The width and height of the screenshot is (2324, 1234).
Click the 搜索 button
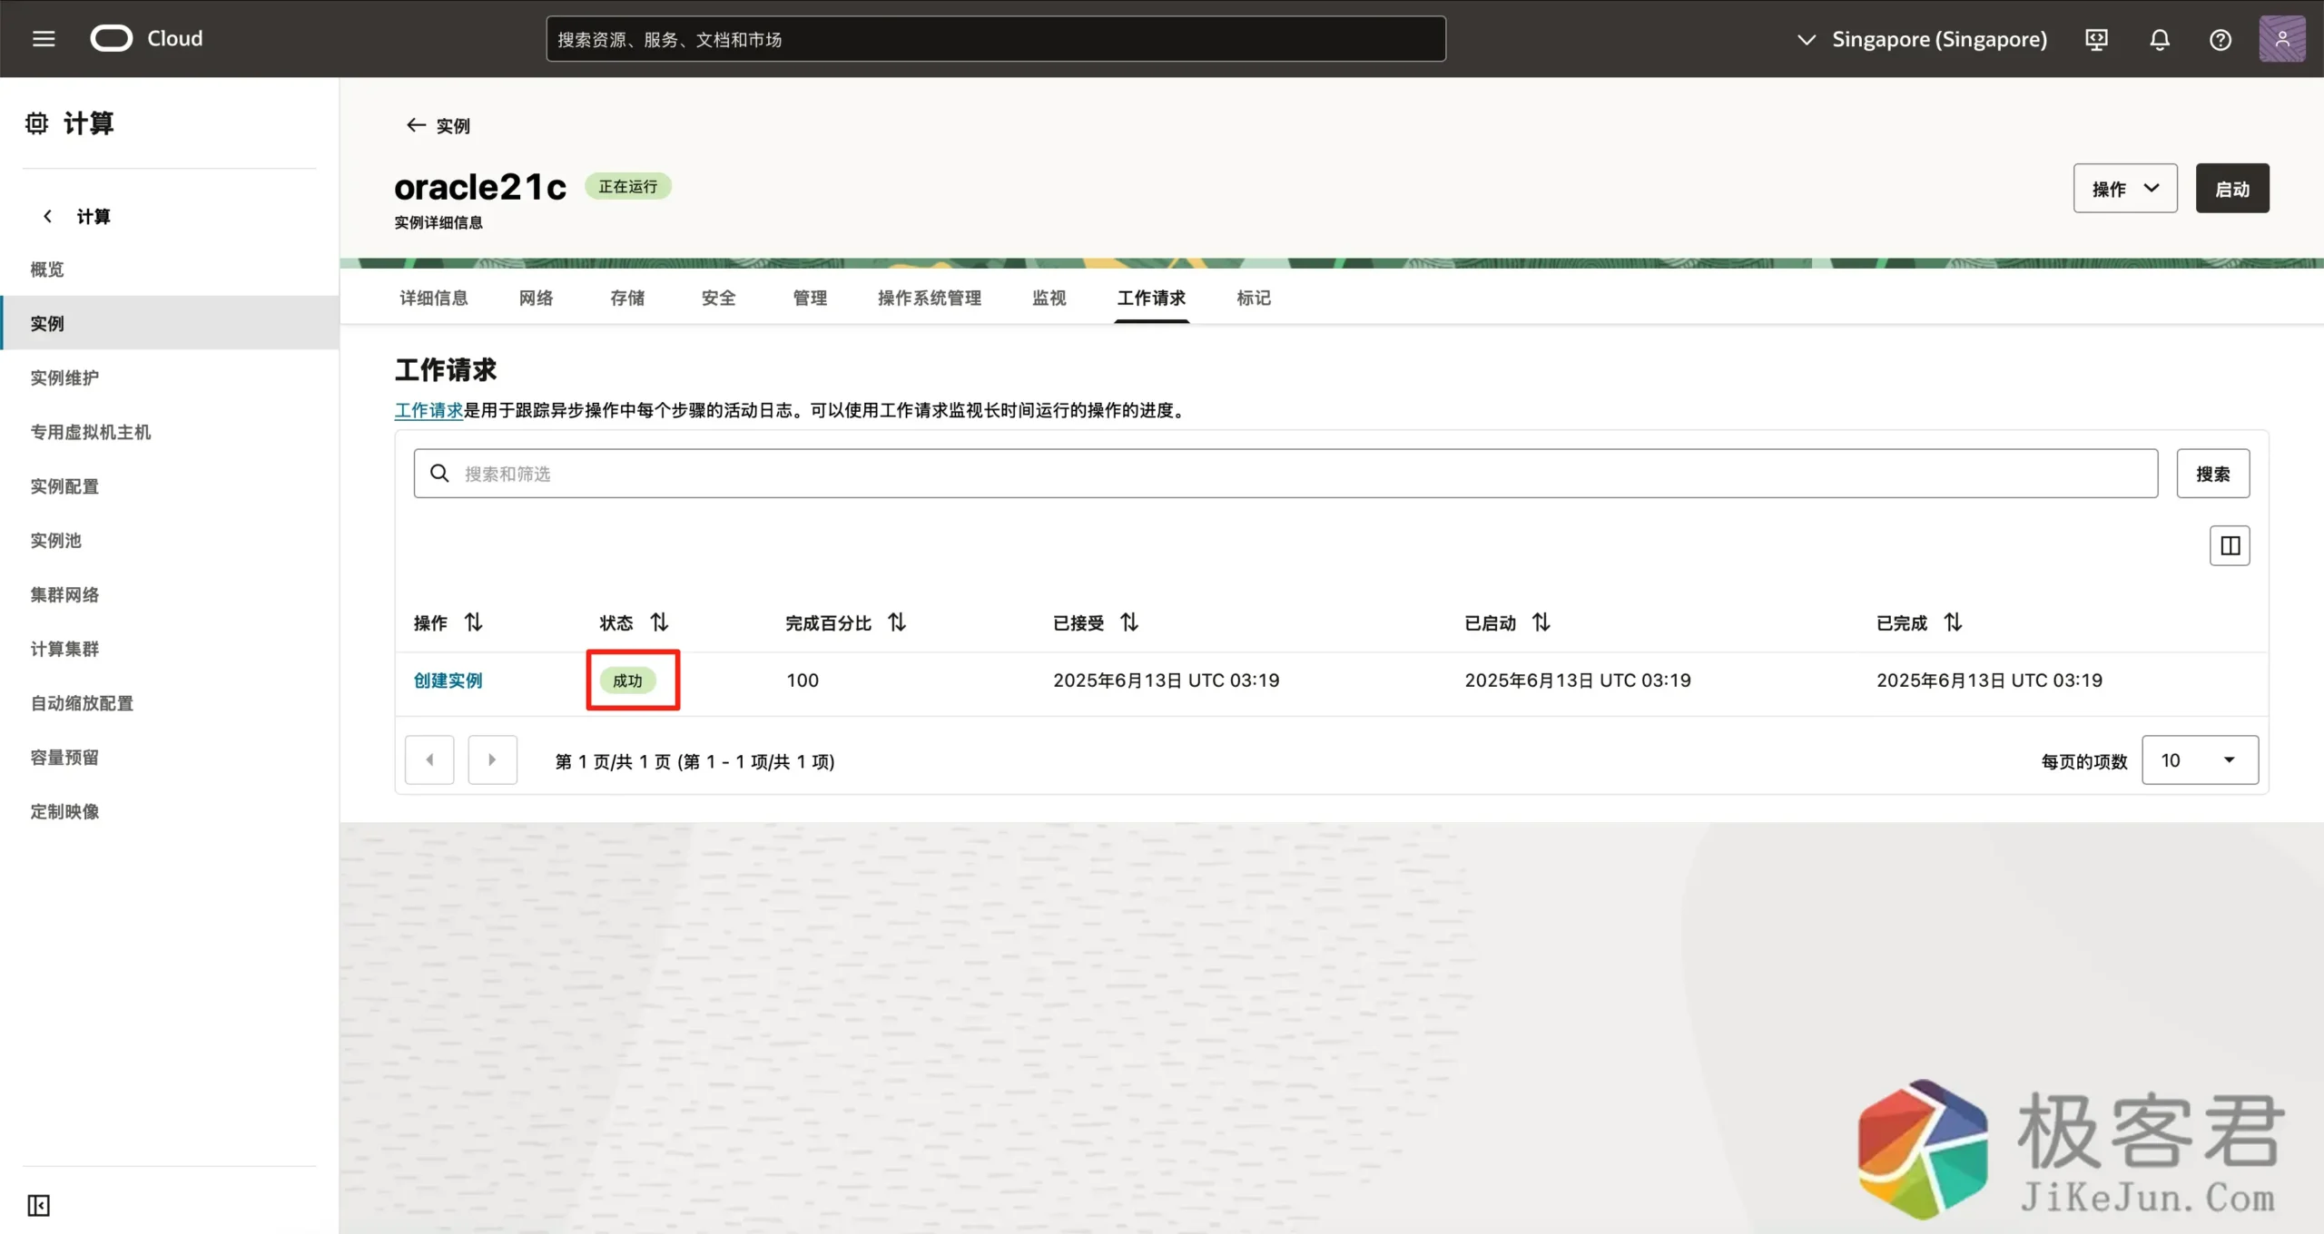pos(2213,473)
